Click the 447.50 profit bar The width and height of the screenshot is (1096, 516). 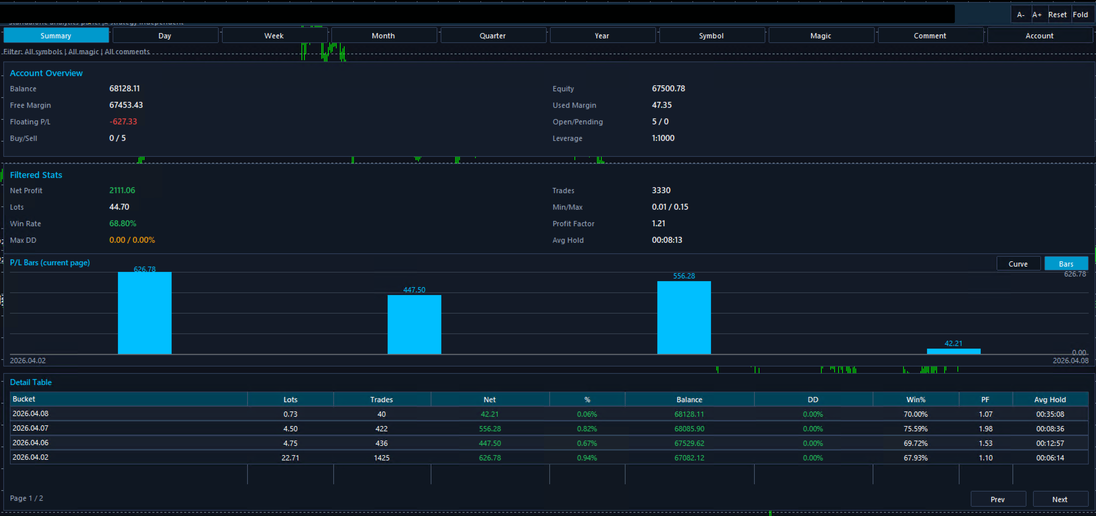pos(414,325)
